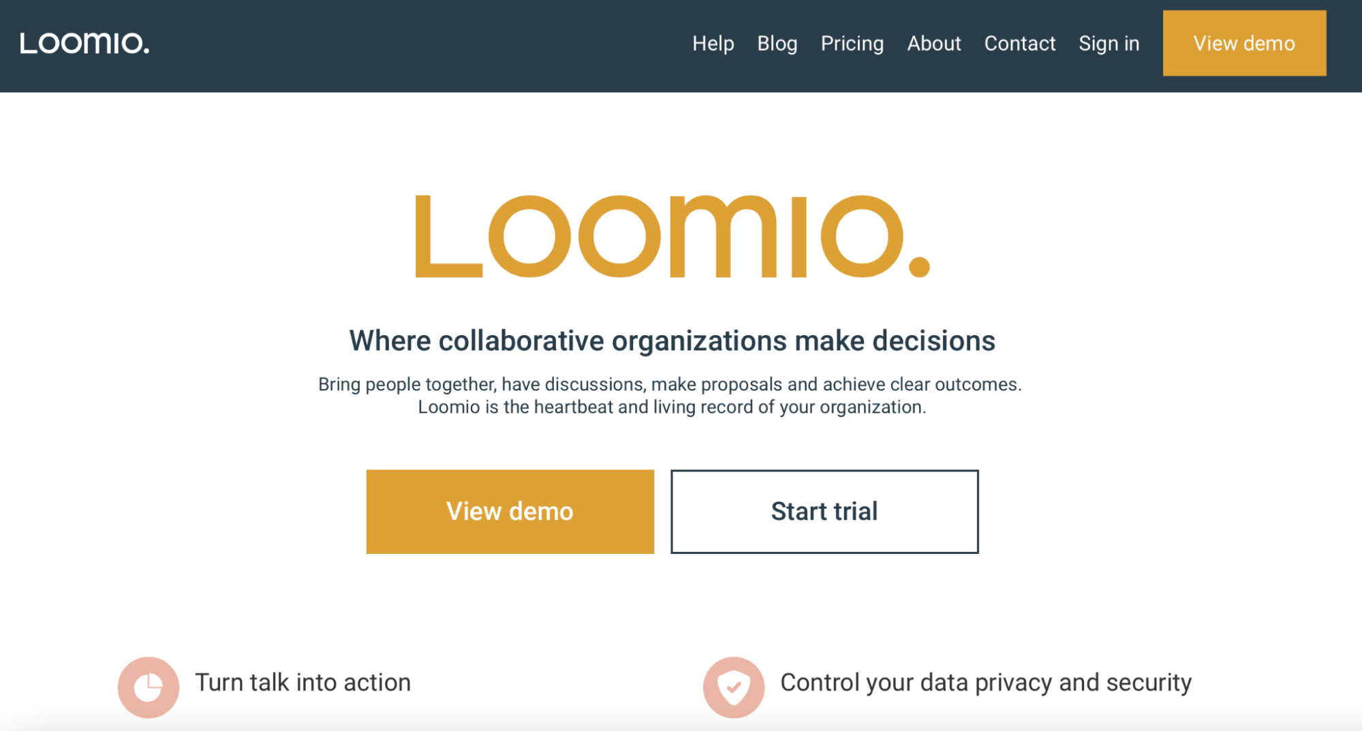This screenshot has width=1362, height=731.
Task: Click View demo in the top navbar
Action: pyautogui.click(x=1243, y=43)
